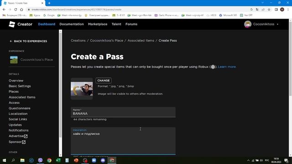Screen dimensions: 292x164
Task: Open Questionnaire in the sidebar
Action: point(19,108)
